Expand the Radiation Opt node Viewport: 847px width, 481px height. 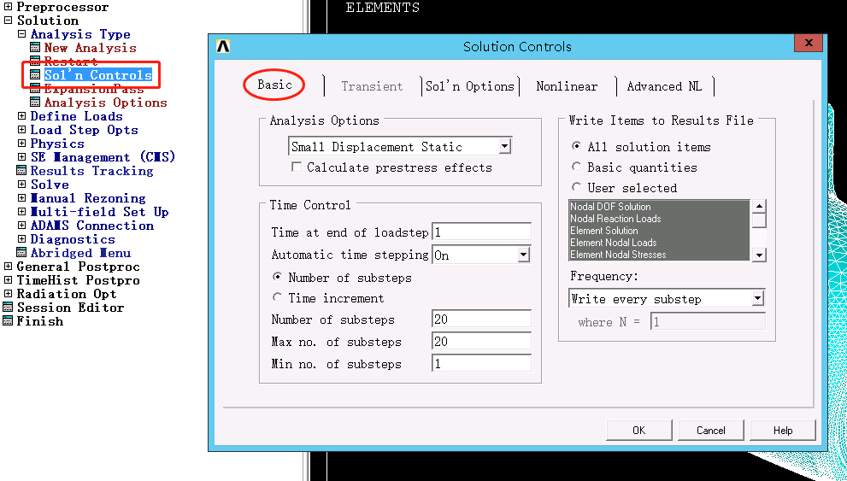click(x=8, y=294)
